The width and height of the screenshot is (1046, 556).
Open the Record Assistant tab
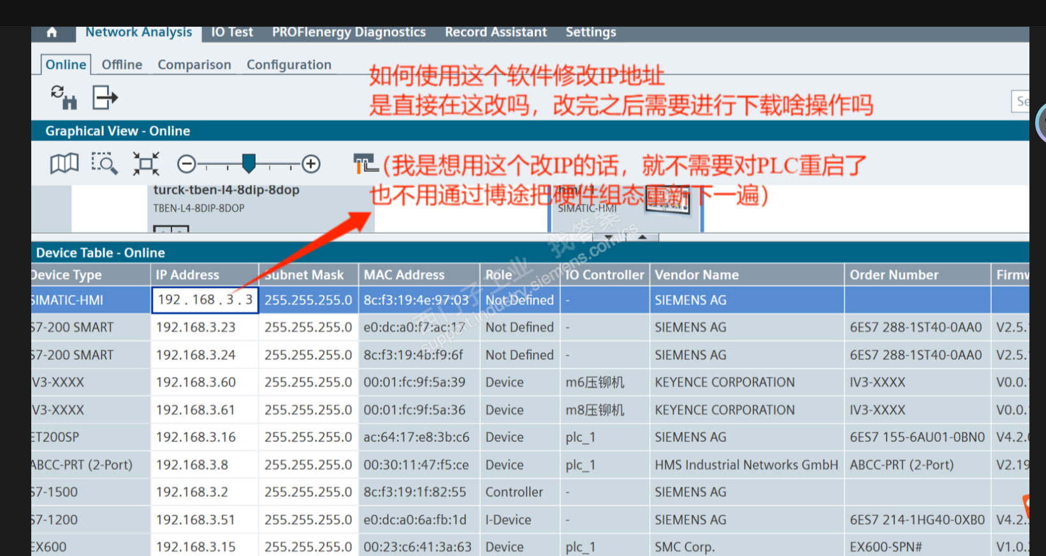[496, 32]
